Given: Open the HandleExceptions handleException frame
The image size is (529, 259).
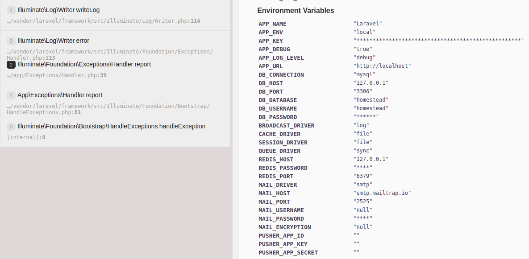Looking at the screenshot, I should click(111, 127).
